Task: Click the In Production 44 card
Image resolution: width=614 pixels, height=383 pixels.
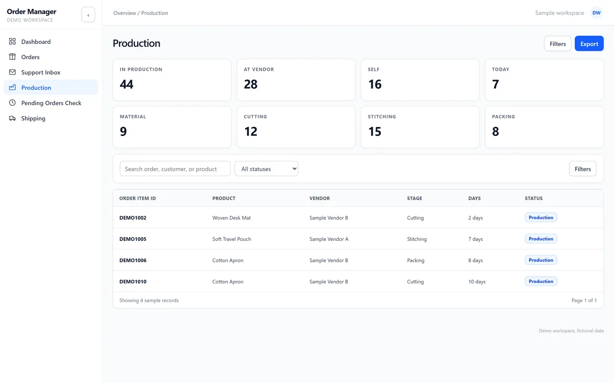Action: (x=172, y=79)
